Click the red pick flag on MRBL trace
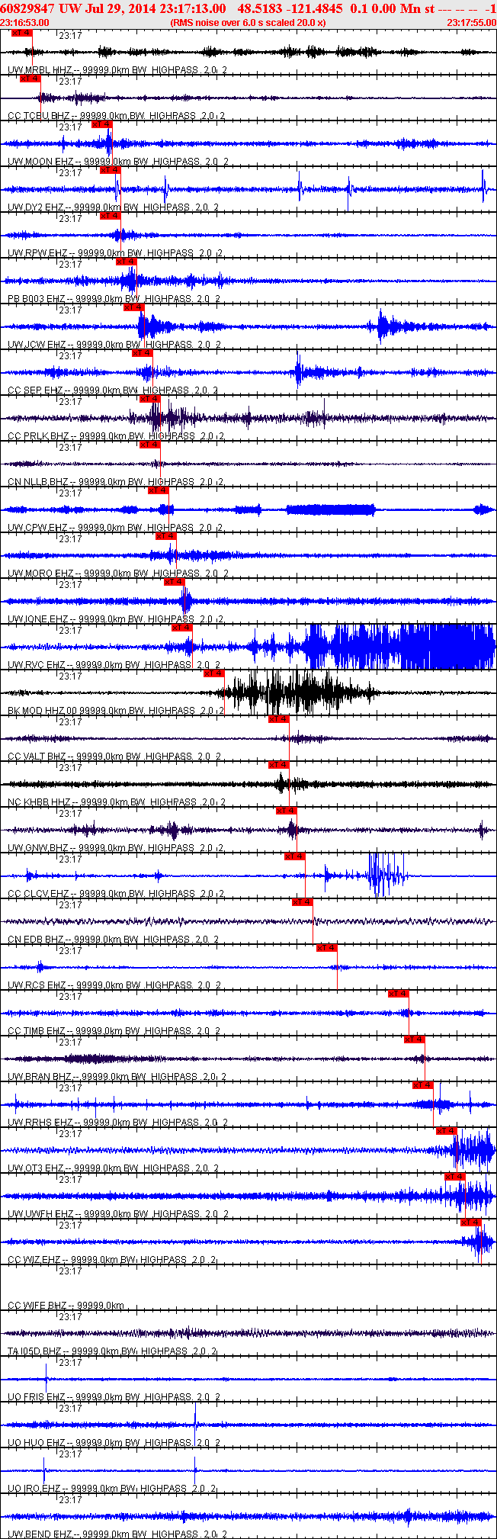 pyautogui.click(x=22, y=33)
